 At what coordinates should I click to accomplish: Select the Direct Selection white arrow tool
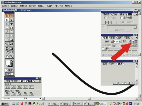pyautogui.click(x=12, y=20)
